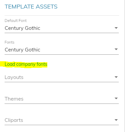Select the Century Gothic value under Default Font

[x=23, y=28]
